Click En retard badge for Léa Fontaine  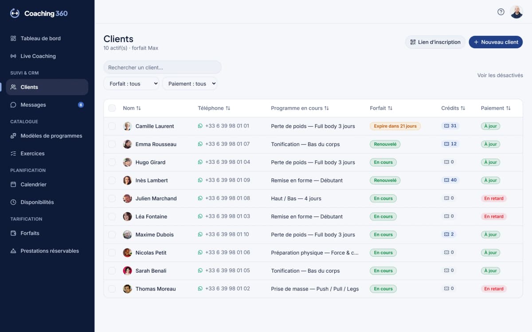click(x=494, y=216)
